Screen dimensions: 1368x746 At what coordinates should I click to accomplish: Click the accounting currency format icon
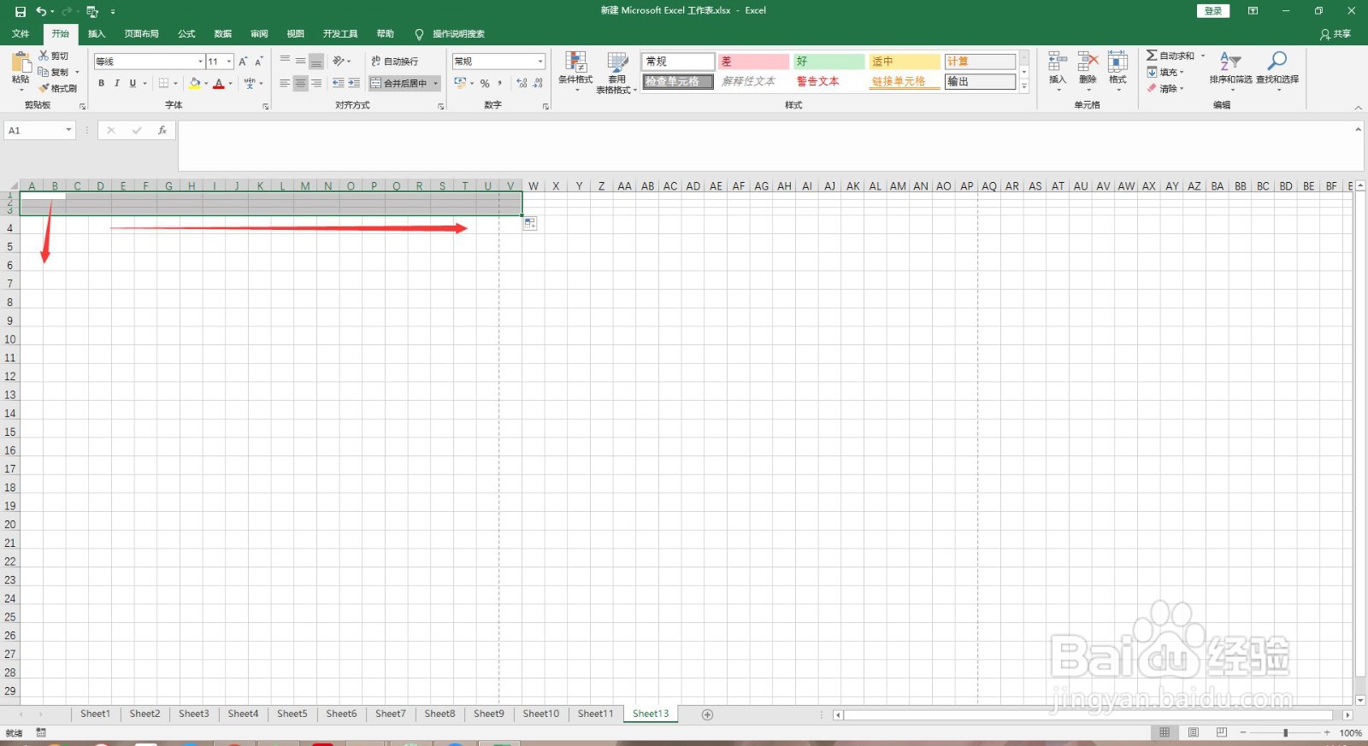point(460,83)
